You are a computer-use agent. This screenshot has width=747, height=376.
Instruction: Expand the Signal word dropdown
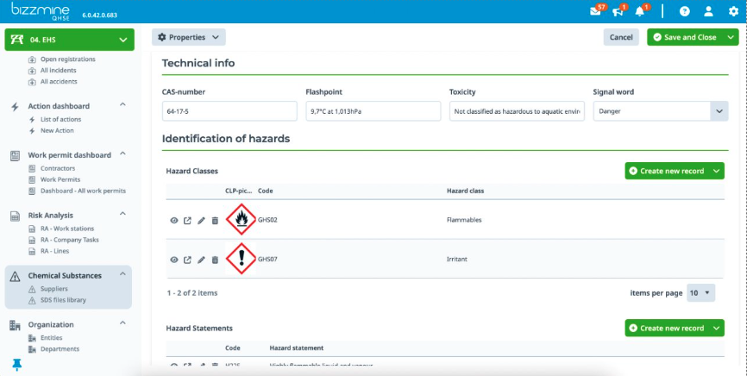719,111
